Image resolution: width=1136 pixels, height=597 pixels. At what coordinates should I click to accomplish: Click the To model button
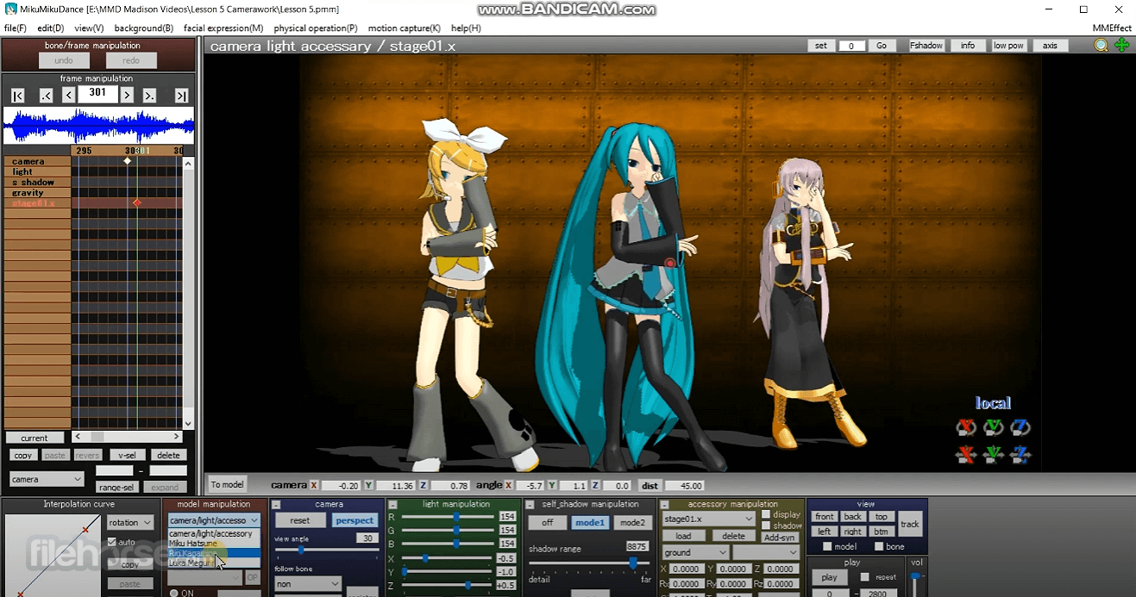(228, 485)
